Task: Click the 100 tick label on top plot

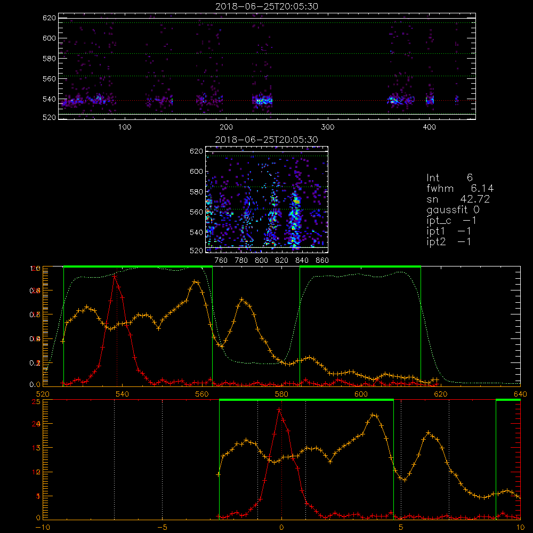Action: pos(125,127)
